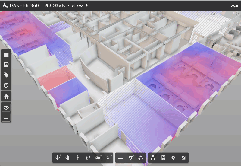Screen dimensions: 241x166
Task: Open the Model Browser hierarchy icon
Action: 153,158
